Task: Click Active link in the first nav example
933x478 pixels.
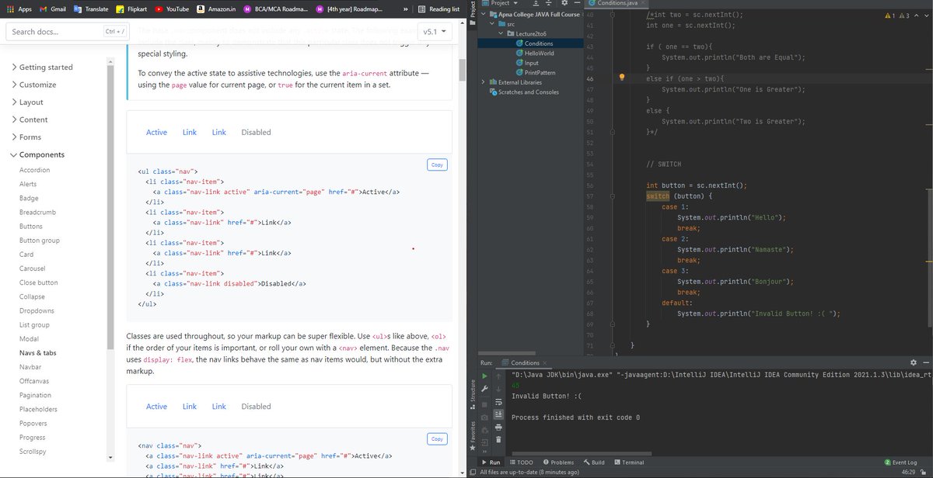Action: pyautogui.click(x=156, y=132)
